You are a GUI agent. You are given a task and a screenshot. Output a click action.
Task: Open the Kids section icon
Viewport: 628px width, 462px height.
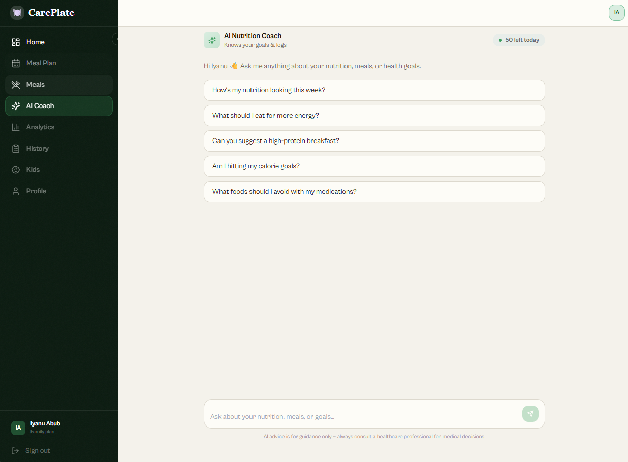pyautogui.click(x=16, y=169)
